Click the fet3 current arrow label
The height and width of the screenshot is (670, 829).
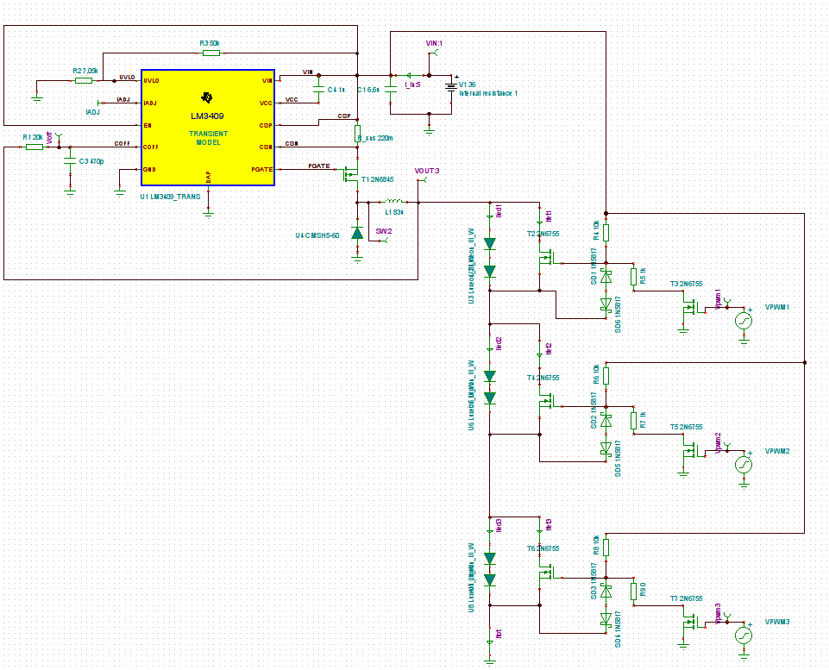[549, 524]
